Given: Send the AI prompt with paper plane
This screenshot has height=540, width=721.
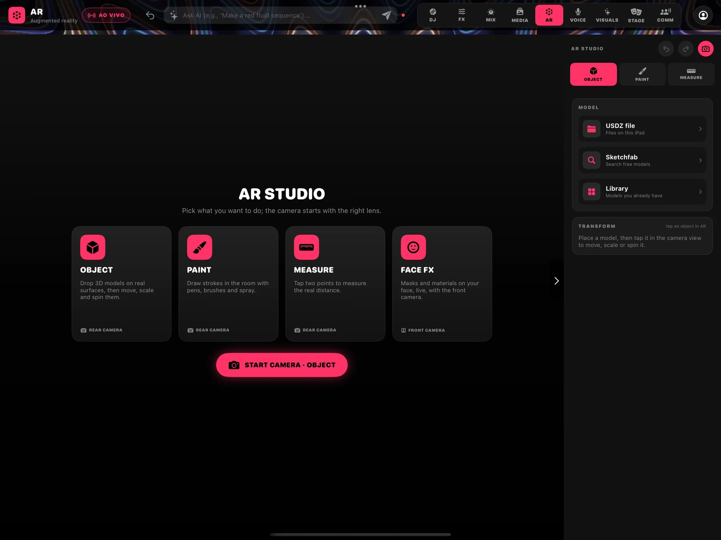Looking at the screenshot, I should [x=387, y=15].
